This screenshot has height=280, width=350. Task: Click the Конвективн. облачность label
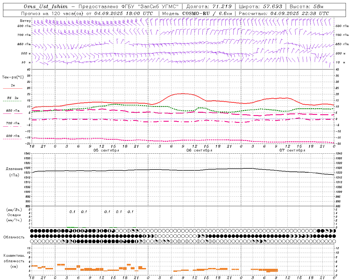pyautogui.click(x=14, y=258)
